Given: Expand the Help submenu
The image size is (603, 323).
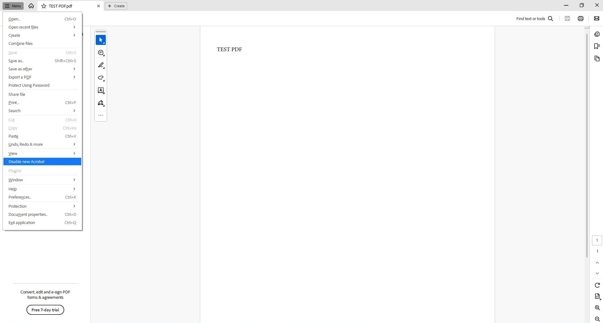Looking at the screenshot, I should coord(42,189).
